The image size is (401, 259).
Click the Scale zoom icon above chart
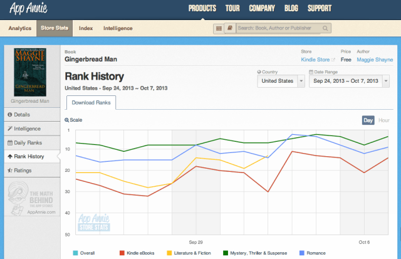[67, 120]
